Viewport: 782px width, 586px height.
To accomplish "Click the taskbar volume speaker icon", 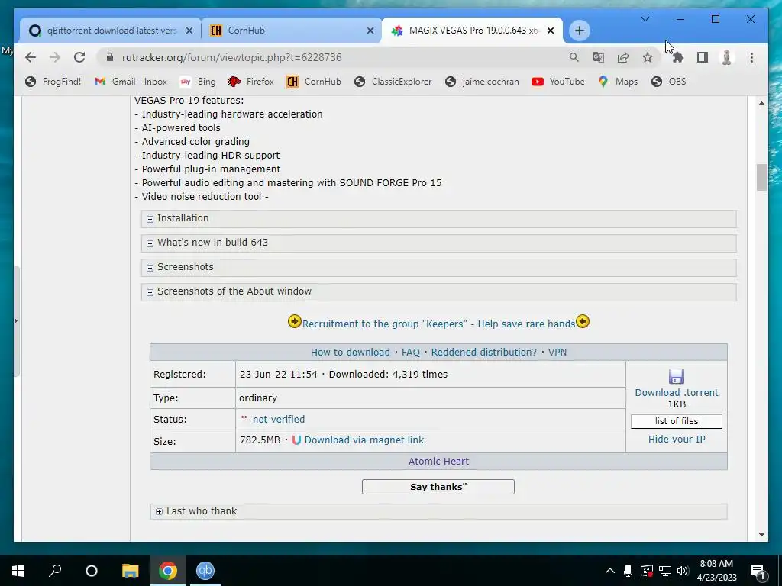I will tap(683, 571).
